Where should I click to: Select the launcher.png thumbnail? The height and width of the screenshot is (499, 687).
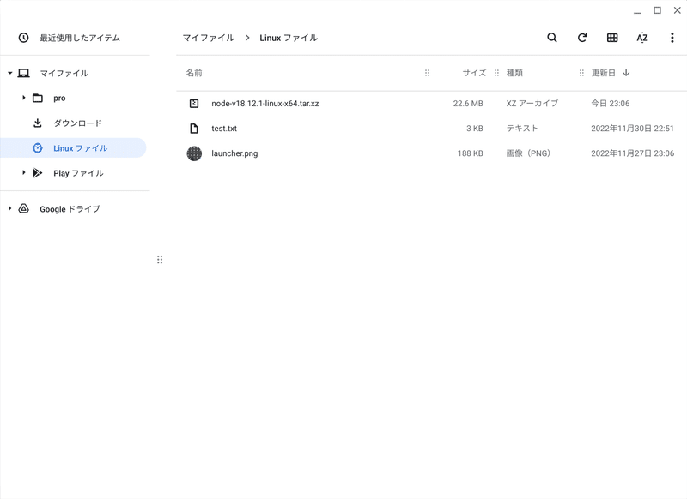tap(194, 153)
